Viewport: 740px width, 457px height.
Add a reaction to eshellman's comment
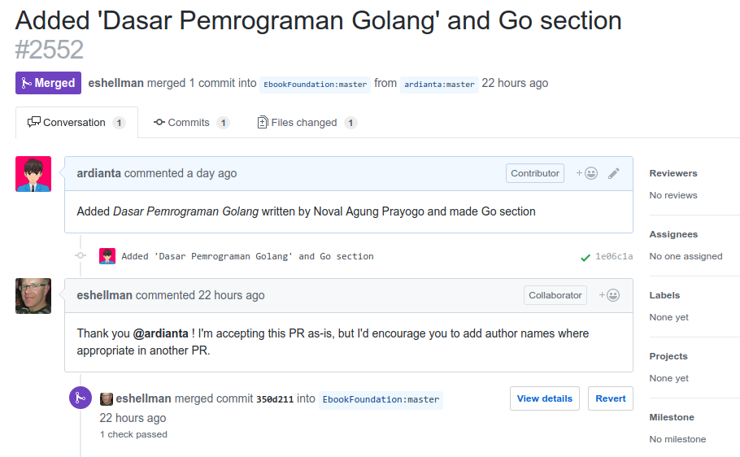tap(609, 295)
